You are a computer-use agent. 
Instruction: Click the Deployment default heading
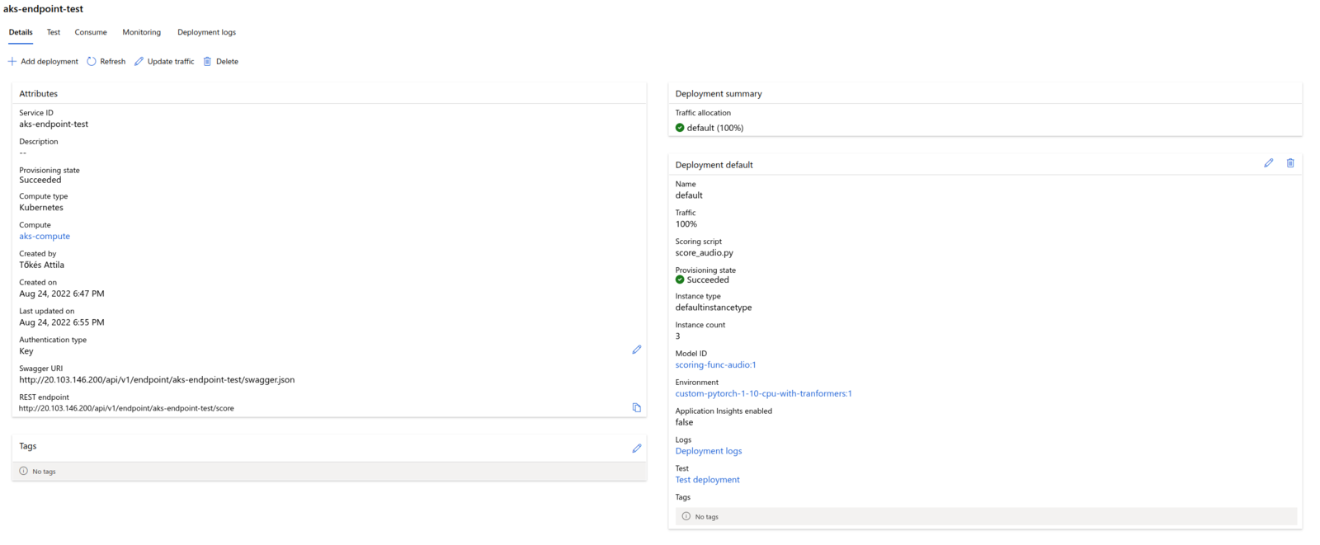pyautogui.click(x=714, y=165)
